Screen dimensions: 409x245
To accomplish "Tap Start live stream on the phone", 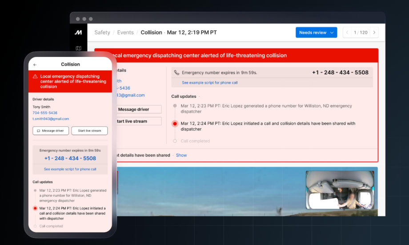I will click(89, 130).
